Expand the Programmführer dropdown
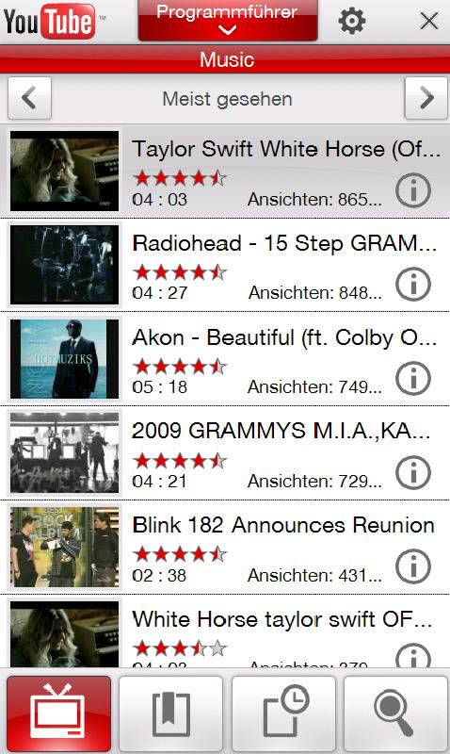This screenshot has width=450, height=754. coord(228,20)
